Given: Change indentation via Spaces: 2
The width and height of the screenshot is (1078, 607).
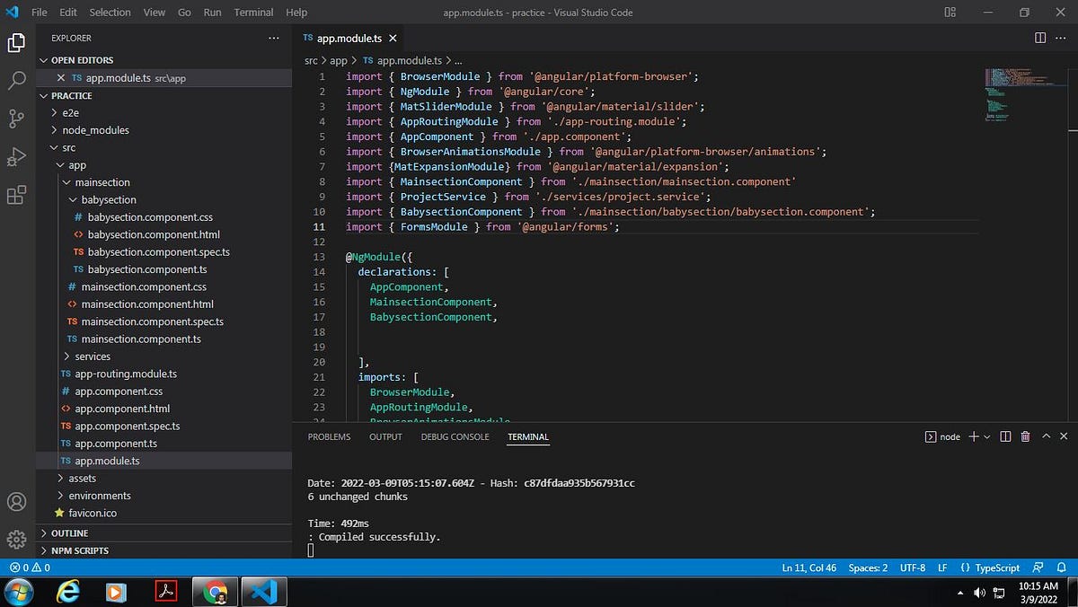Looking at the screenshot, I should (868, 567).
